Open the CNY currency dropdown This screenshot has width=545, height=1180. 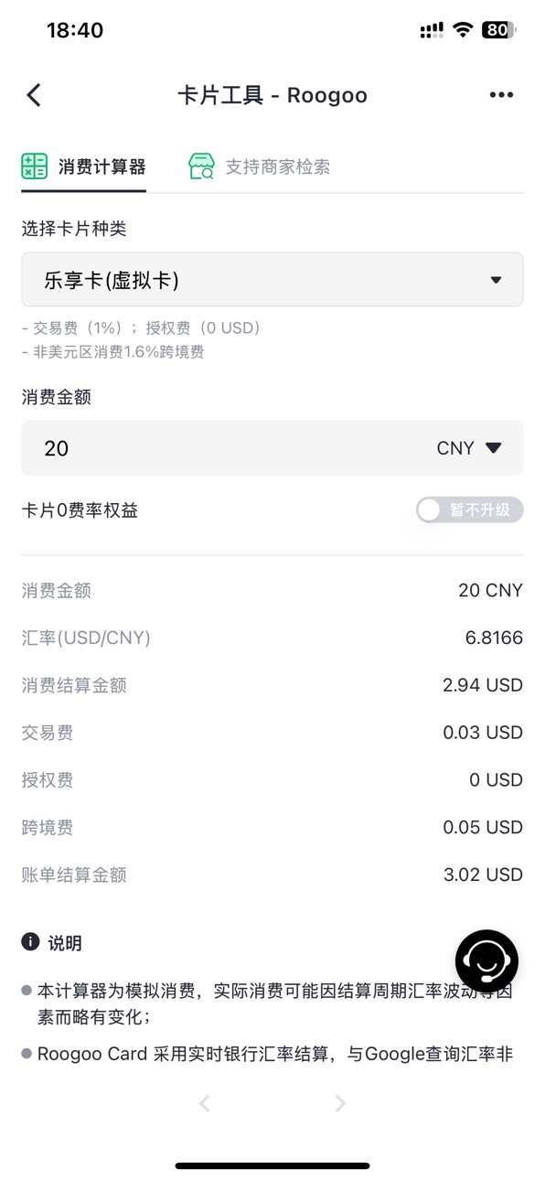click(x=469, y=448)
